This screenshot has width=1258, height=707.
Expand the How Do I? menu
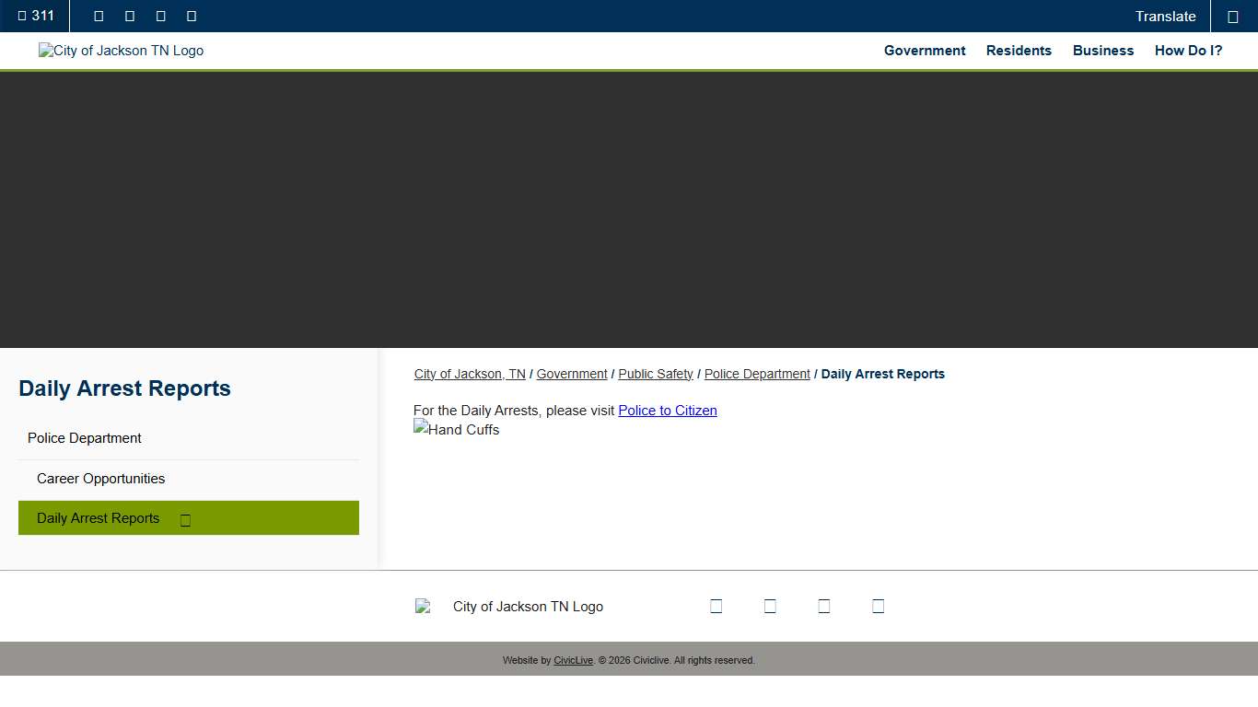pos(1188,51)
